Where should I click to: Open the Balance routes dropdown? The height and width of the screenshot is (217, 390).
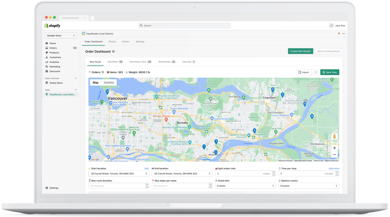[308, 186]
